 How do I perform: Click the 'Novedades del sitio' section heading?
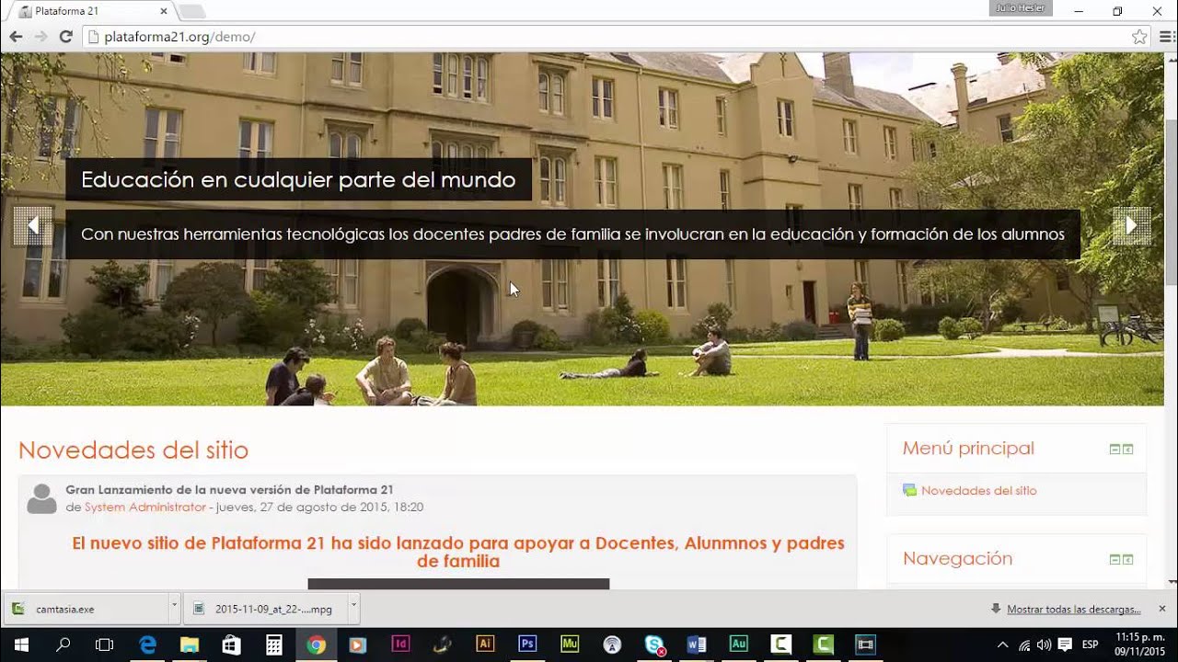(133, 450)
